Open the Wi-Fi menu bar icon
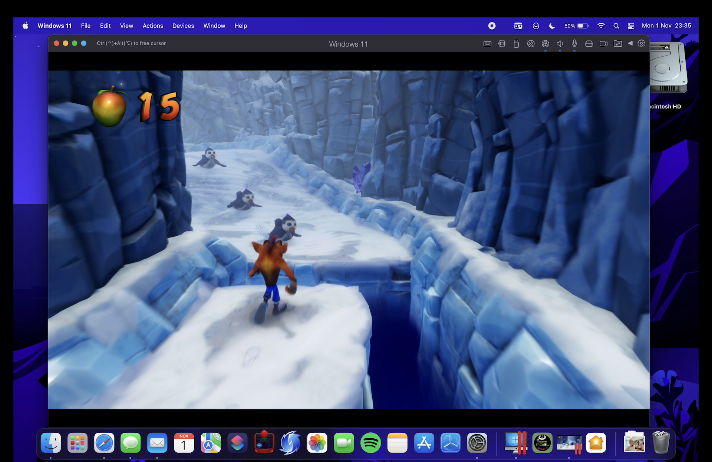Screen dimensions: 712x462 [x=601, y=26]
